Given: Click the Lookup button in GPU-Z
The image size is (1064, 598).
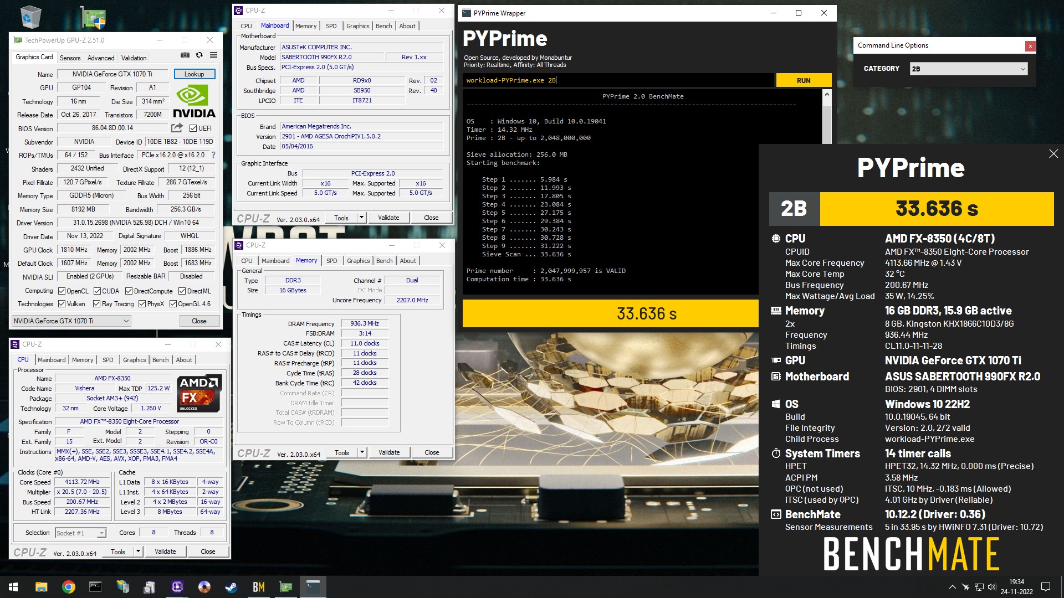Looking at the screenshot, I should click(195, 74).
